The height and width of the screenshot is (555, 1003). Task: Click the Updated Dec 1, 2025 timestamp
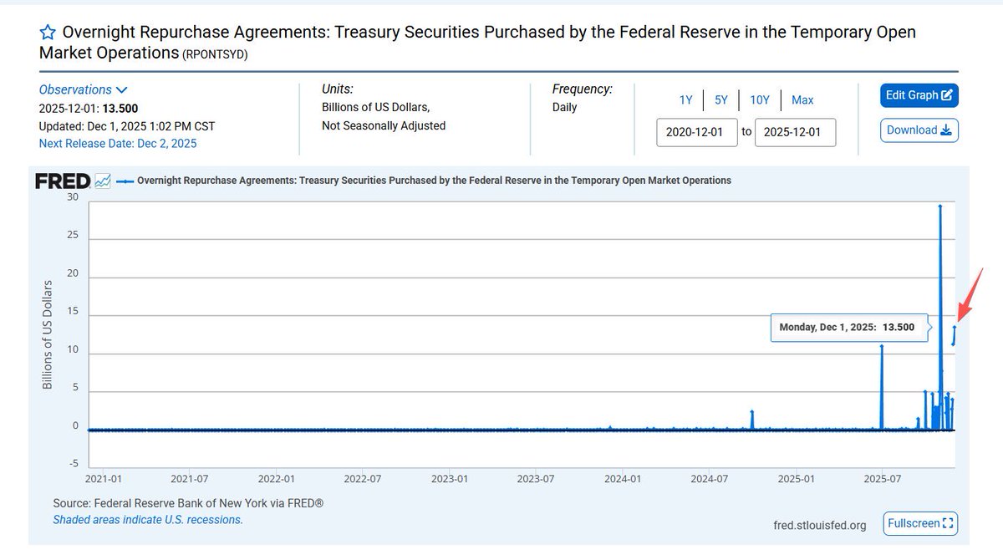(x=127, y=126)
